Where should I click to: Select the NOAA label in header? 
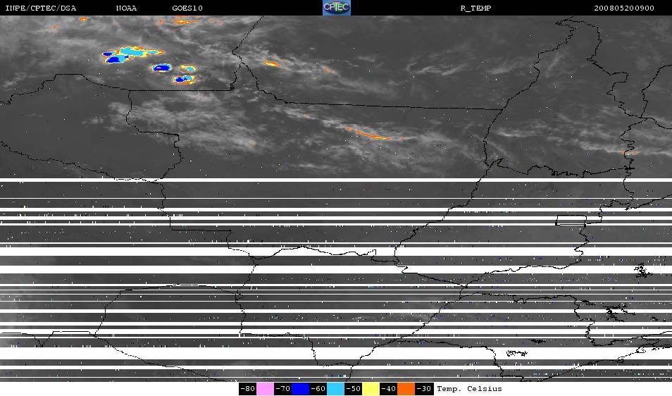click(126, 8)
